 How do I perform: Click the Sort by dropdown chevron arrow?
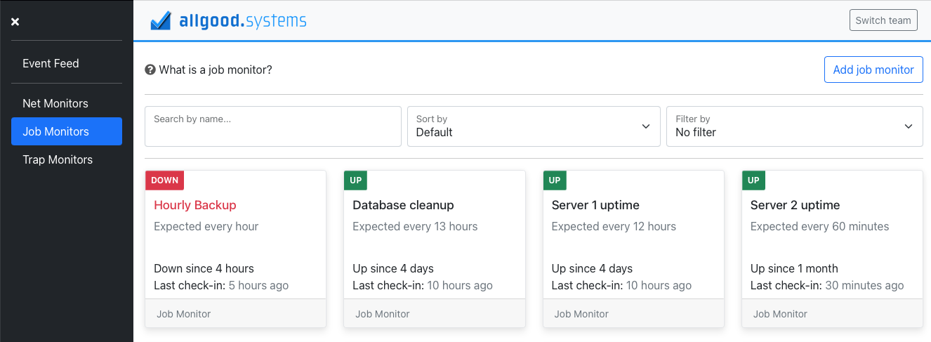click(646, 126)
